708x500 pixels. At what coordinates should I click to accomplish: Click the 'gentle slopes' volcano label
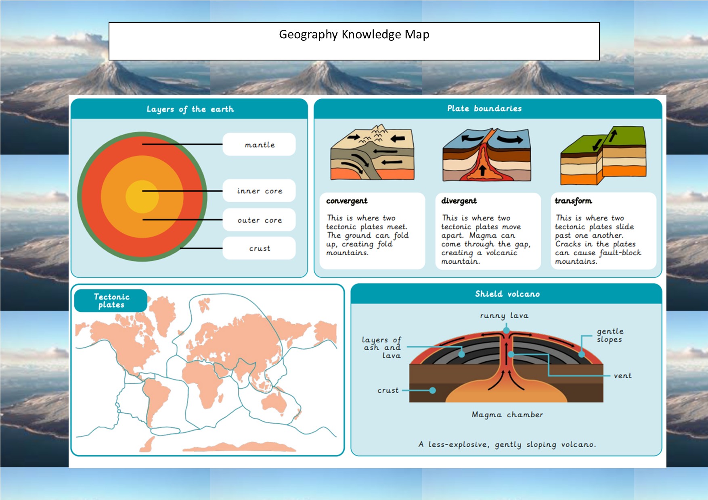click(x=610, y=335)
